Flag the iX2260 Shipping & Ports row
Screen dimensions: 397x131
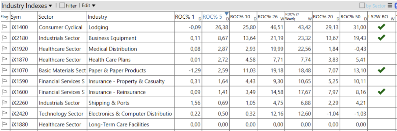click(5, 103)
